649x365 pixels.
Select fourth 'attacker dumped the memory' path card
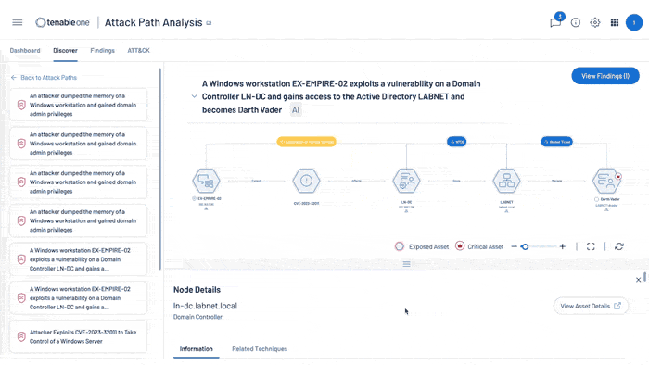(x=78, y=220)
